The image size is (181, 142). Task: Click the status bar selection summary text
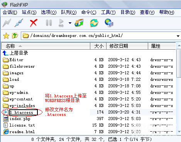(91, 139)
